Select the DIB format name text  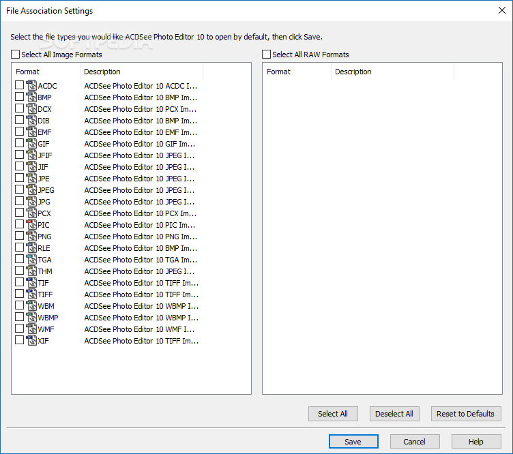pos(44,121)
